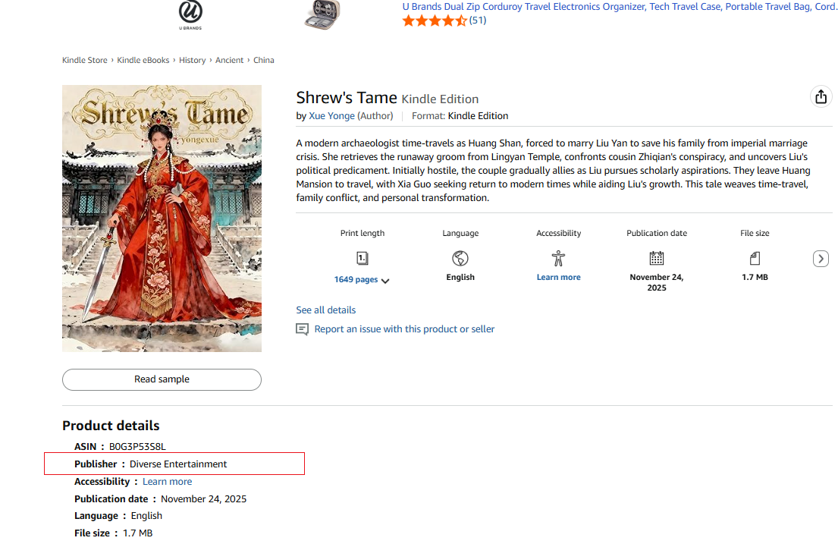
Task: Open the History breadcrumb category
Action: tap(192, 60)
